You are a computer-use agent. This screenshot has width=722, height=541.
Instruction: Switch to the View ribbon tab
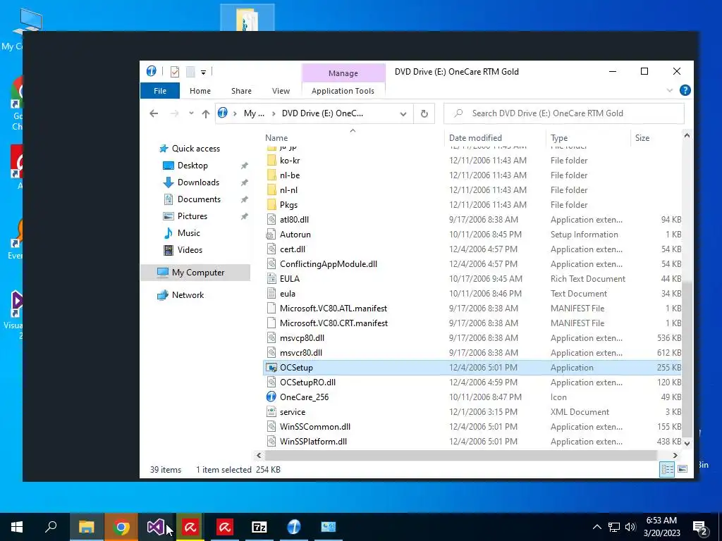point(281,91)
